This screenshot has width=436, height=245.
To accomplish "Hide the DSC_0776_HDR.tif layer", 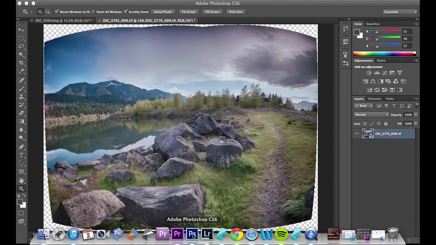I will coord(357,134).
